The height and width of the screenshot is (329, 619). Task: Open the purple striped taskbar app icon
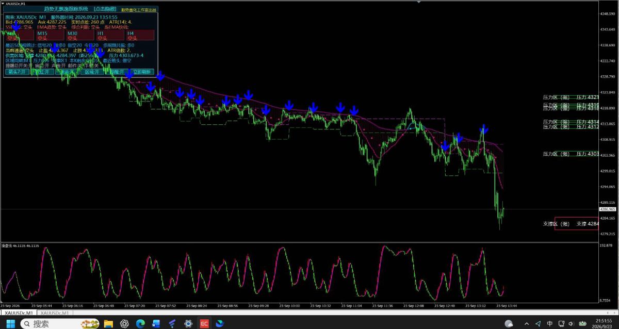point(172,323)
